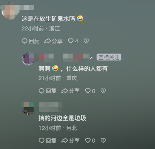Like the 搞的河边全是垃圾 comment
The width and height of the screenshot is (155, 149).
pos(90,140)
